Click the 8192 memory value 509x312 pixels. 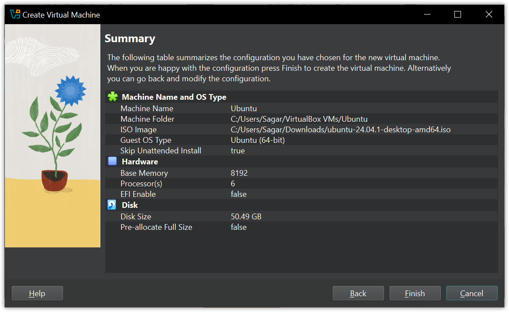(239, 173)
